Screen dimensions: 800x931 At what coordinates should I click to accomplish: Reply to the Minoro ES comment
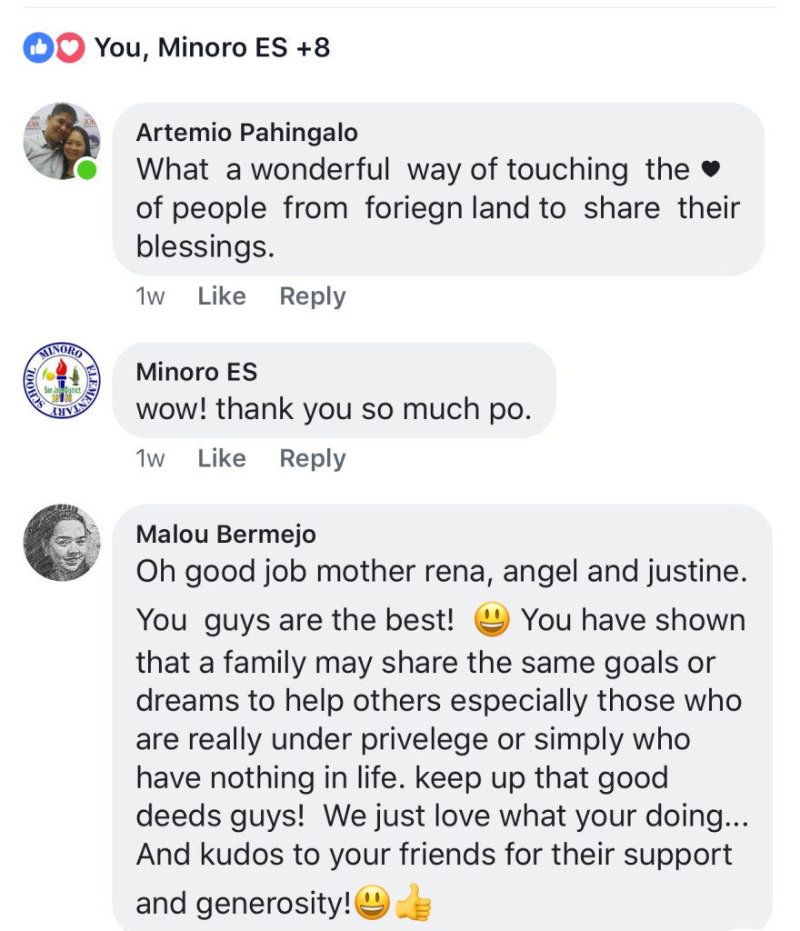312,459
